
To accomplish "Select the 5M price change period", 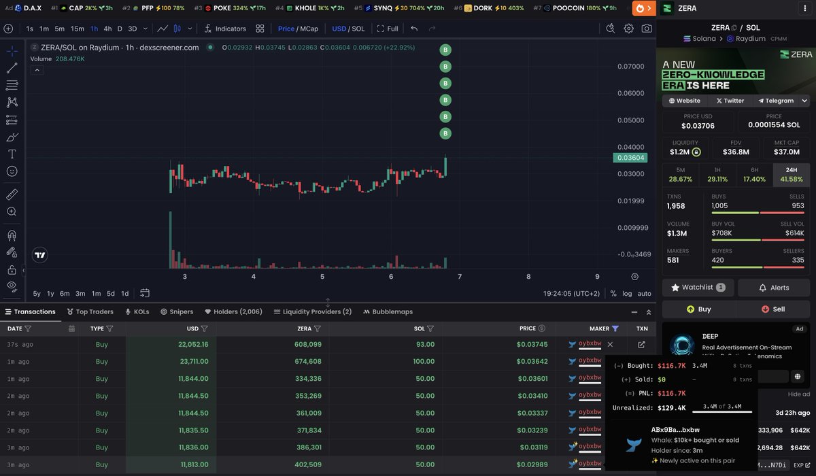I will [680, 174].
